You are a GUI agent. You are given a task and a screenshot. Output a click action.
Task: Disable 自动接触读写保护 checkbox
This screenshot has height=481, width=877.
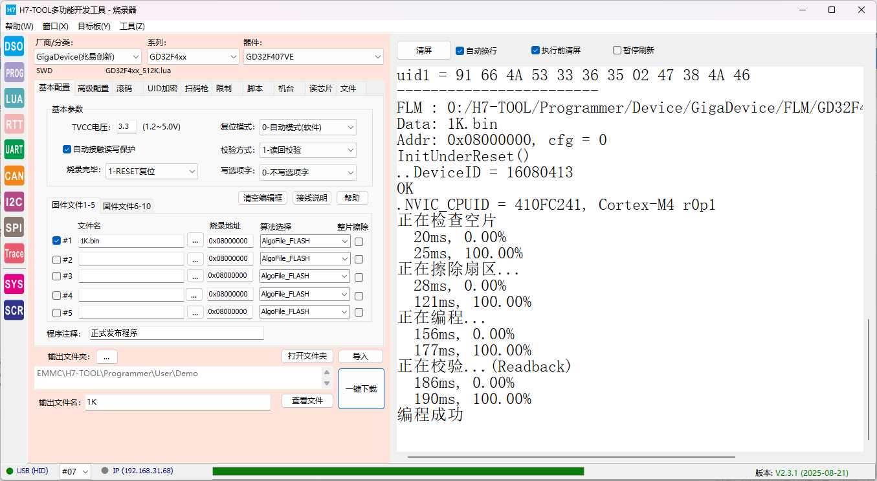[x=67, y=150]
